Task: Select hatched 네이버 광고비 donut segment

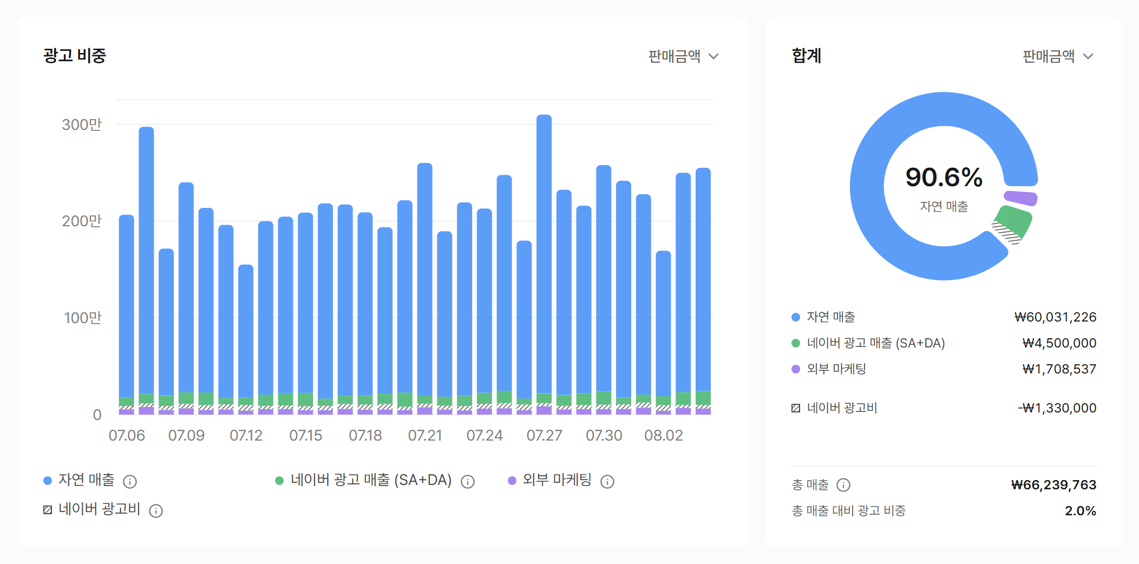Action: point(1007,233)
